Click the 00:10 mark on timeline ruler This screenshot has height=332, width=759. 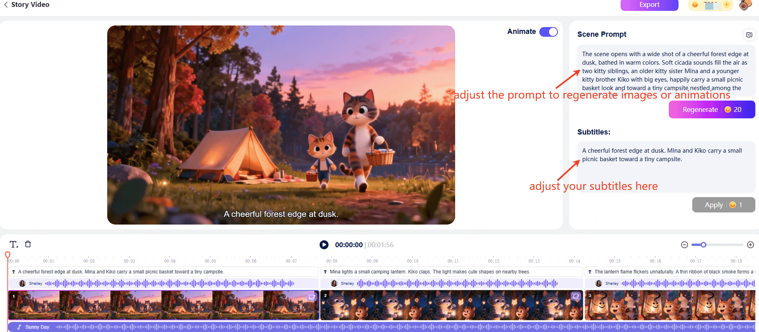click(413, 261)
